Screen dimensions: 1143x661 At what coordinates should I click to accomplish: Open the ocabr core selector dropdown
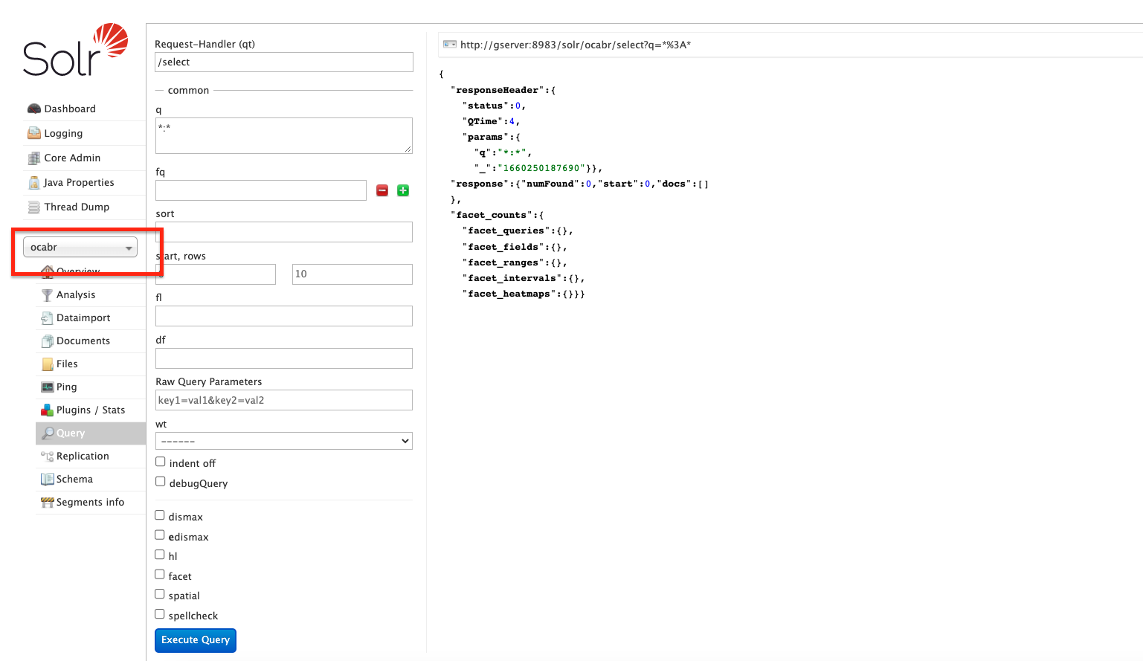[80, 247]
